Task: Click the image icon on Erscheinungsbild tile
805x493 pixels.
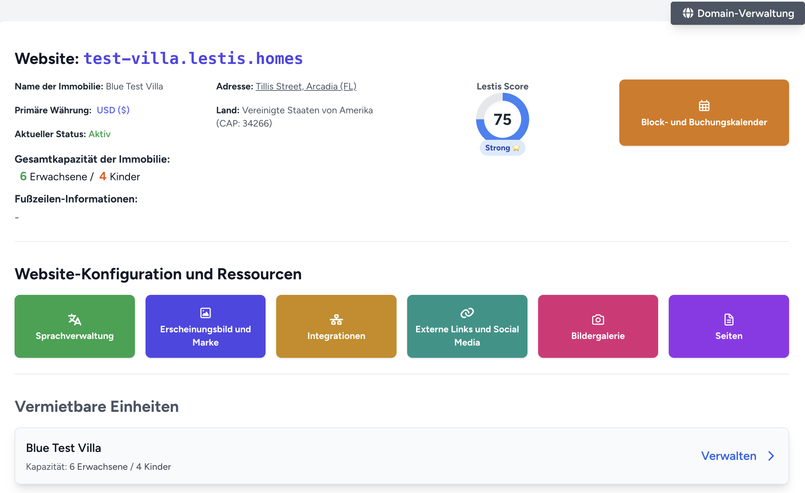Action: (x=206, y=313)
